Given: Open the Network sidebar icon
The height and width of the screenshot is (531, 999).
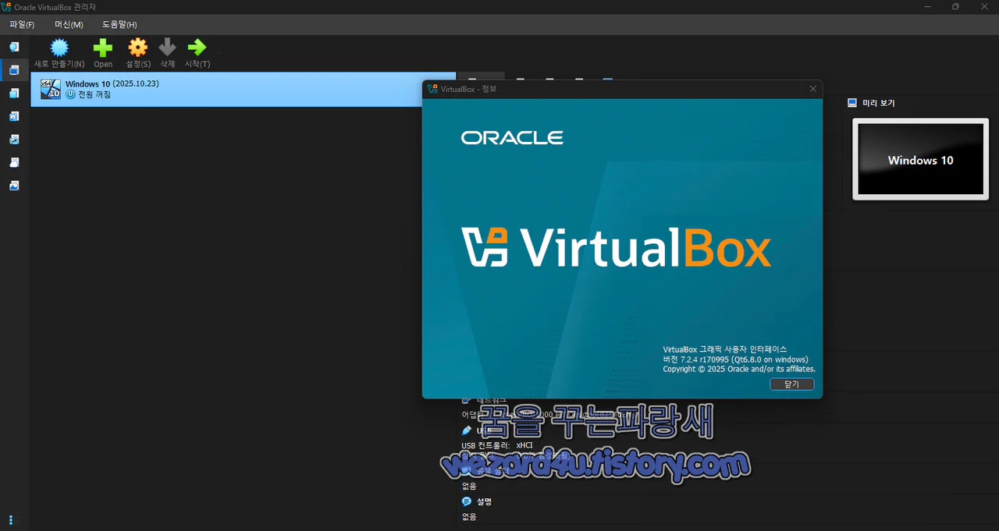Looking at the screenshot, I should point(14,140).
